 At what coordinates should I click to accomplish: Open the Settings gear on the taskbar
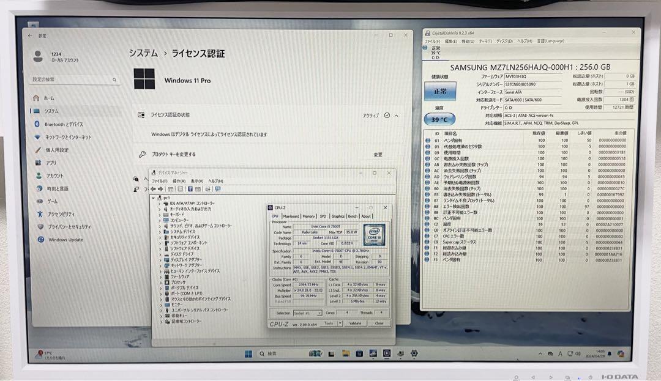click(414, 353)
